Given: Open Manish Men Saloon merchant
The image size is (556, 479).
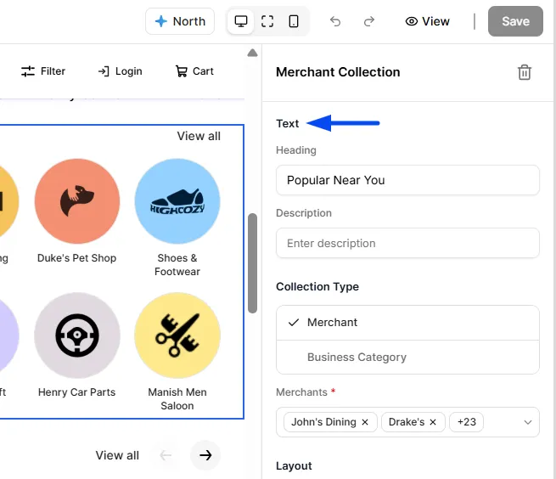Looking at the screenshot, I should click(177, 335).
